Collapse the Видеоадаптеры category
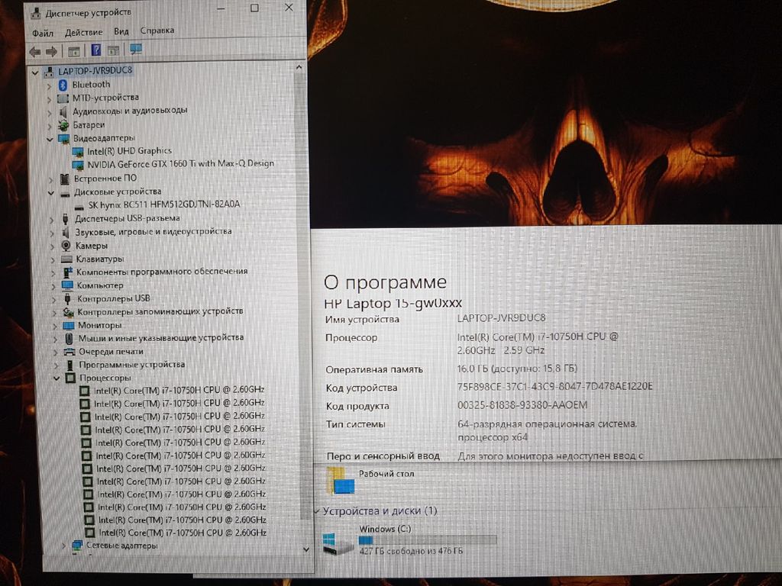The width and height of the screenshot is (782, 586). pos(50,139)
